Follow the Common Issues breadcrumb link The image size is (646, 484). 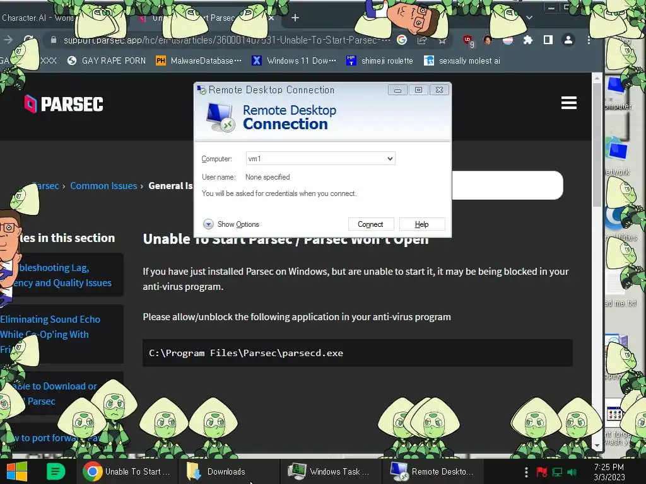click(x=103, y=186)
